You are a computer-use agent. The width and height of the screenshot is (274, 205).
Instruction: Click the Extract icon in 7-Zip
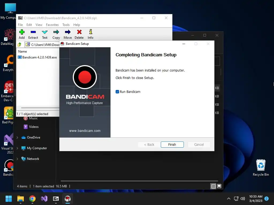pyautogui.click(x=33, y=34)
